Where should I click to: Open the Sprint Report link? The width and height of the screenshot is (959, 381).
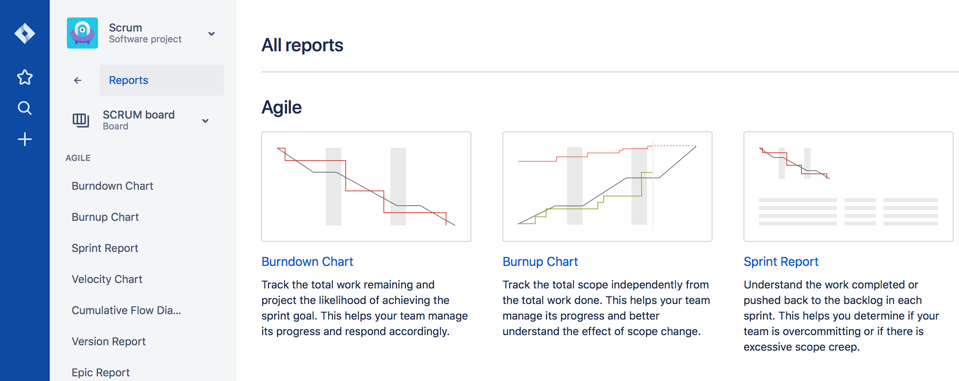(x=780, y=261)
